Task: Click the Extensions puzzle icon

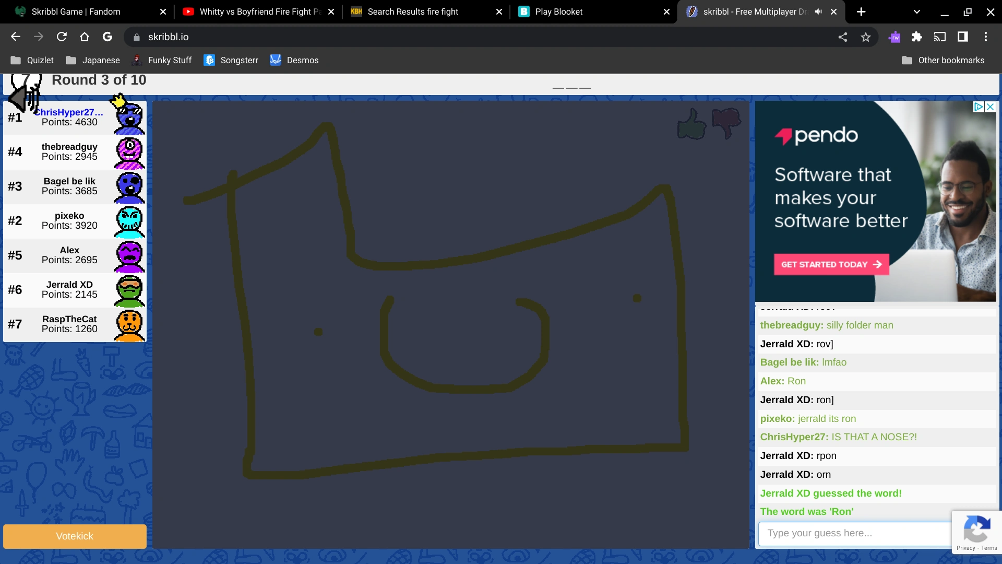Action: tap(917, 37)
